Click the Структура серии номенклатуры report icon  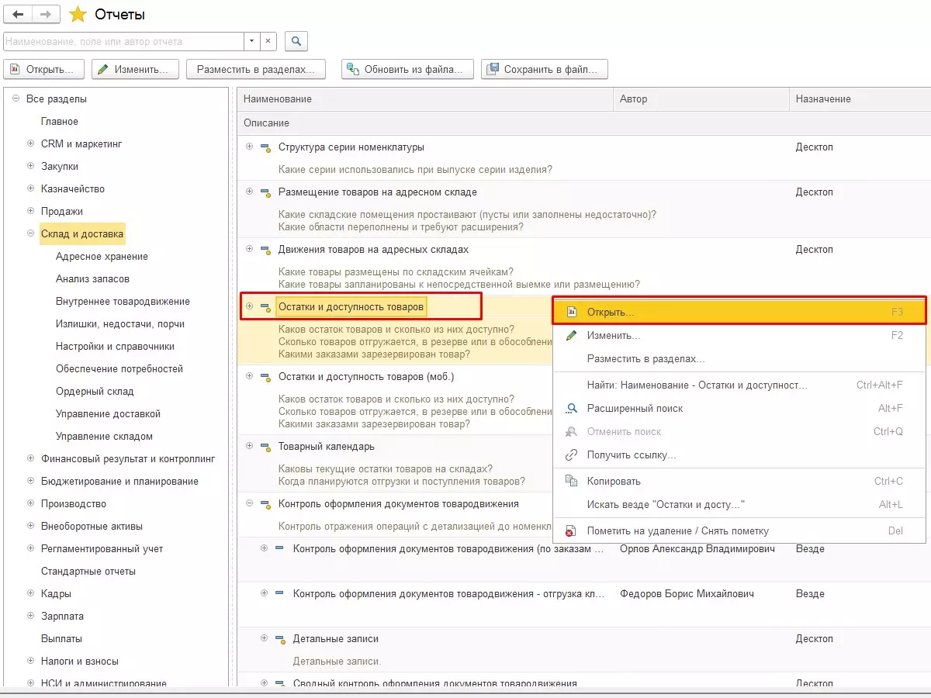(x=265, y=147)
